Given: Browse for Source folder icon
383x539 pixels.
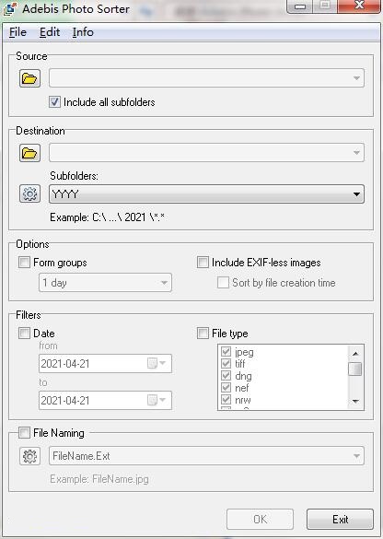Looking at the screenshot, I should (x=29, y=78).
